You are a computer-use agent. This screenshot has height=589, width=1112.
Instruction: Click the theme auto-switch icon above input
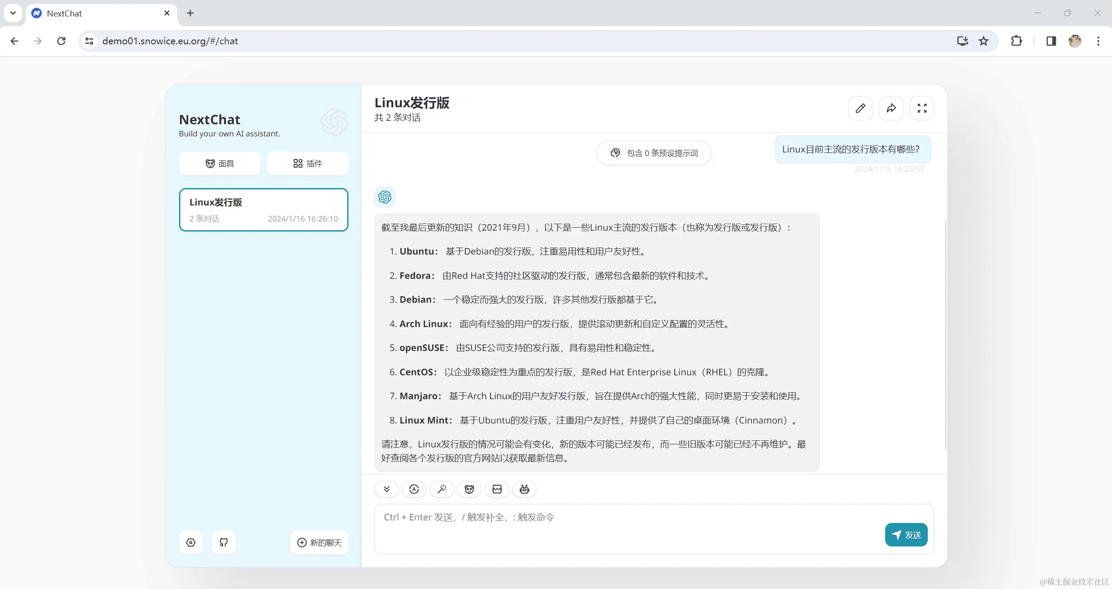[414, 490]
